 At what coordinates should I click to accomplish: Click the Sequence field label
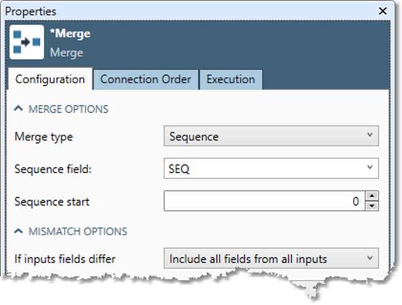(53, 170)
